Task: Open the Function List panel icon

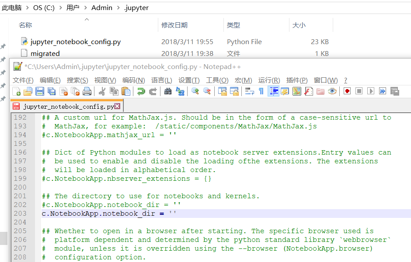Action: coord(309,91)
